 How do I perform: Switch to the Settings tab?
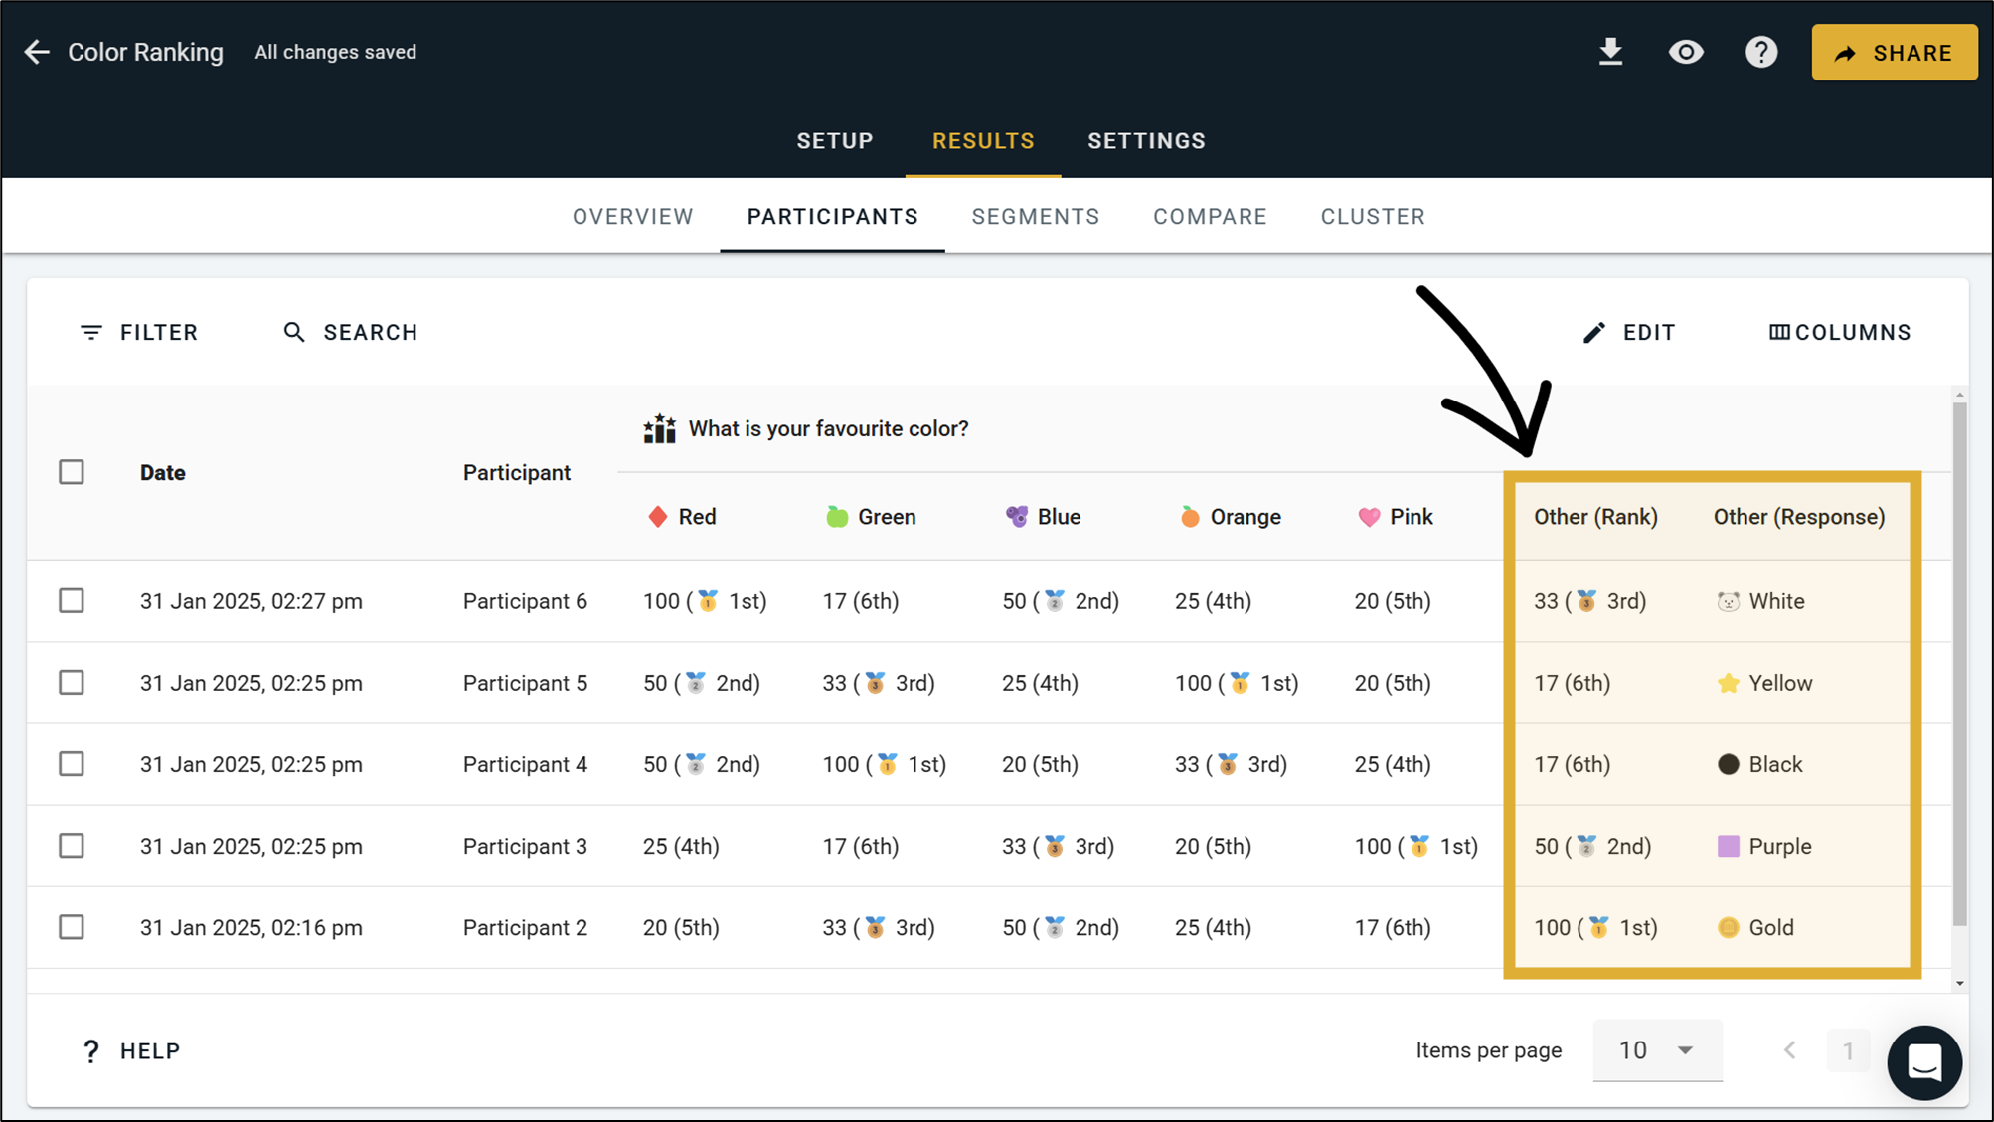point(1146,141)
